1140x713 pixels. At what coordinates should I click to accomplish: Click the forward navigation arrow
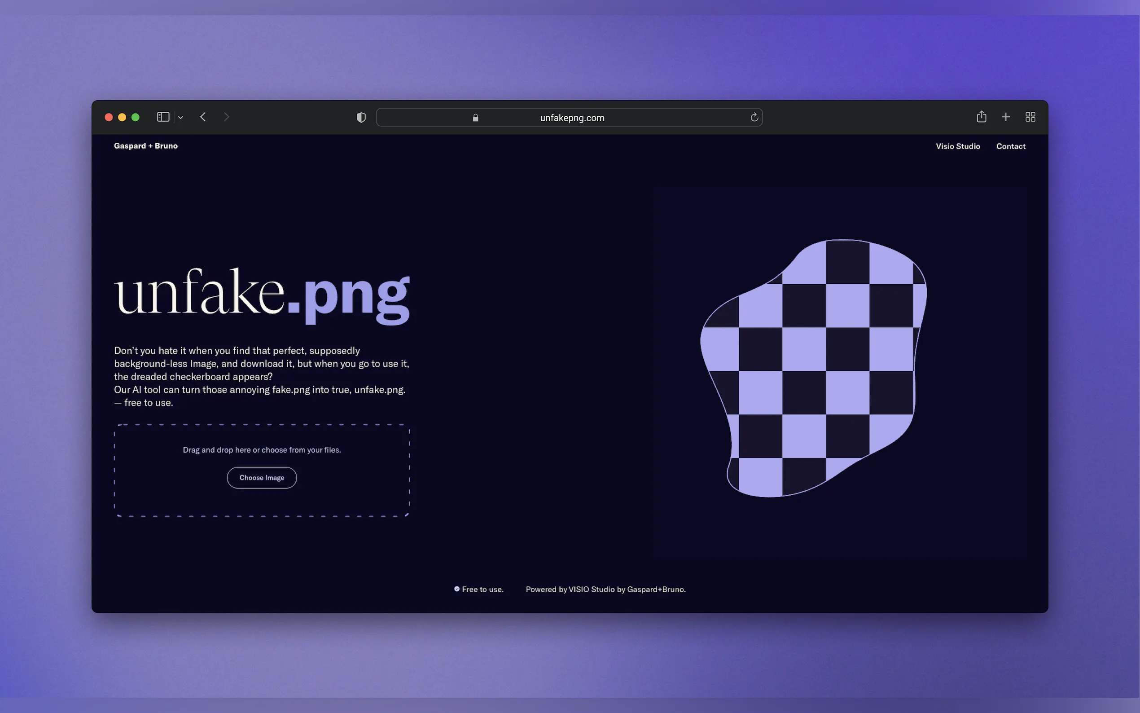226,117
